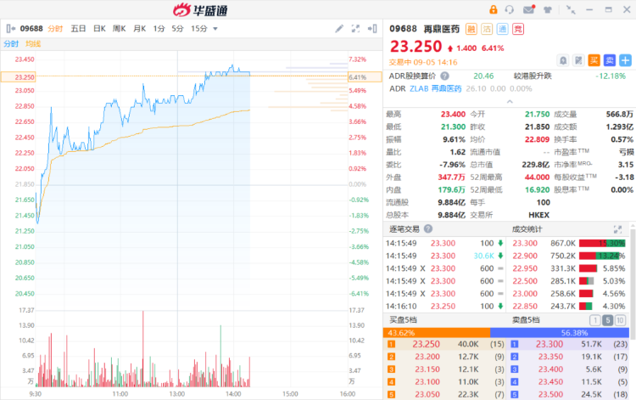Expand chart to fullscreen
Image resolution: width=636 pixels, height=400 pixels.
tap(355, 28)
